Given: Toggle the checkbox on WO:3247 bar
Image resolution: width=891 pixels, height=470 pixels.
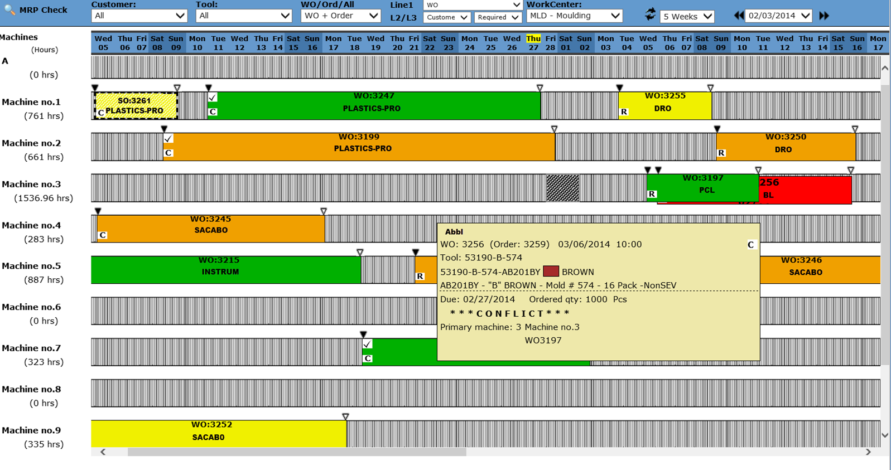Looking at the screenshot, I should pos(213,98).
